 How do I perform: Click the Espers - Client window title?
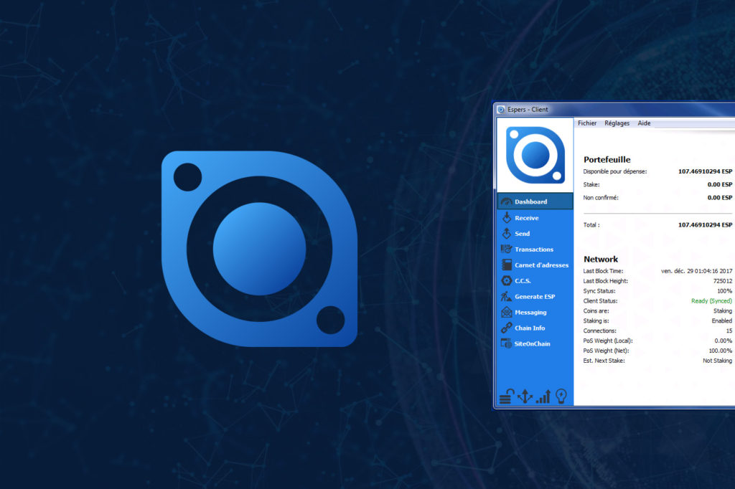tap(528, 110)
